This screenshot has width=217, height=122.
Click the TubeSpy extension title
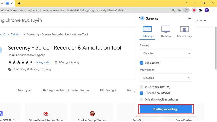pos(138,120)
